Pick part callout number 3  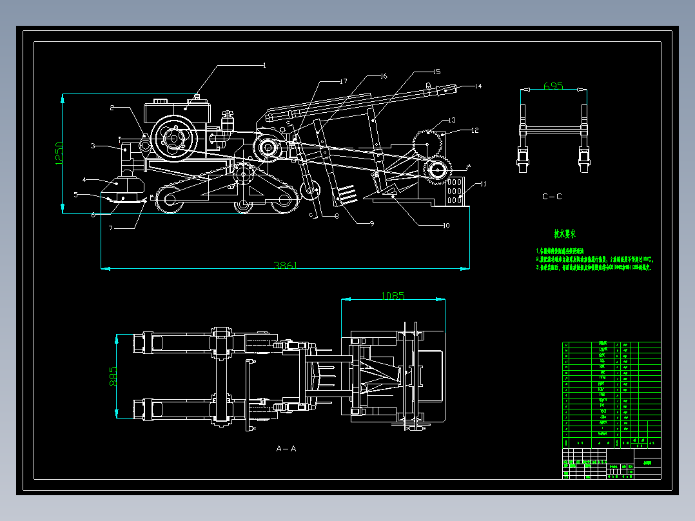tap(93, 146)
